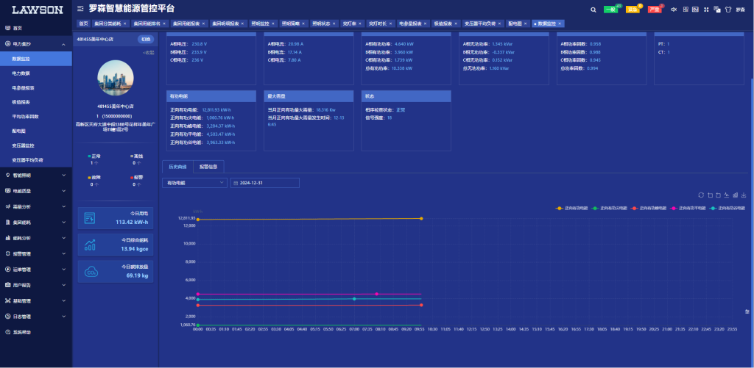Open theme switcher via the shirt icon

727,9
